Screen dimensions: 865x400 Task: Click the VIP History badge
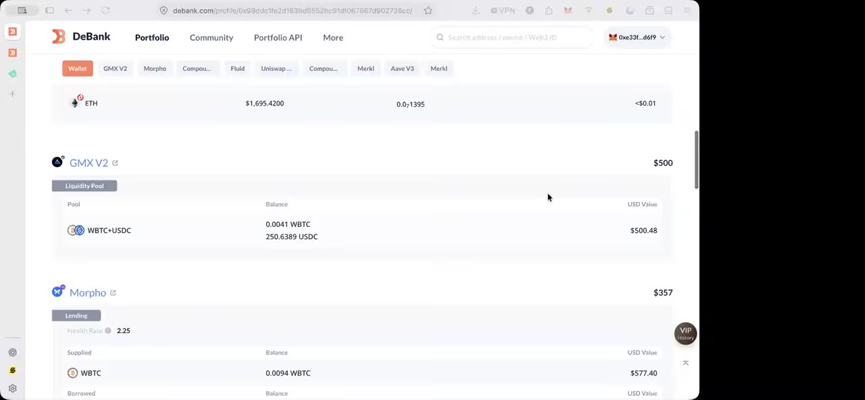(x=685, y=333)
